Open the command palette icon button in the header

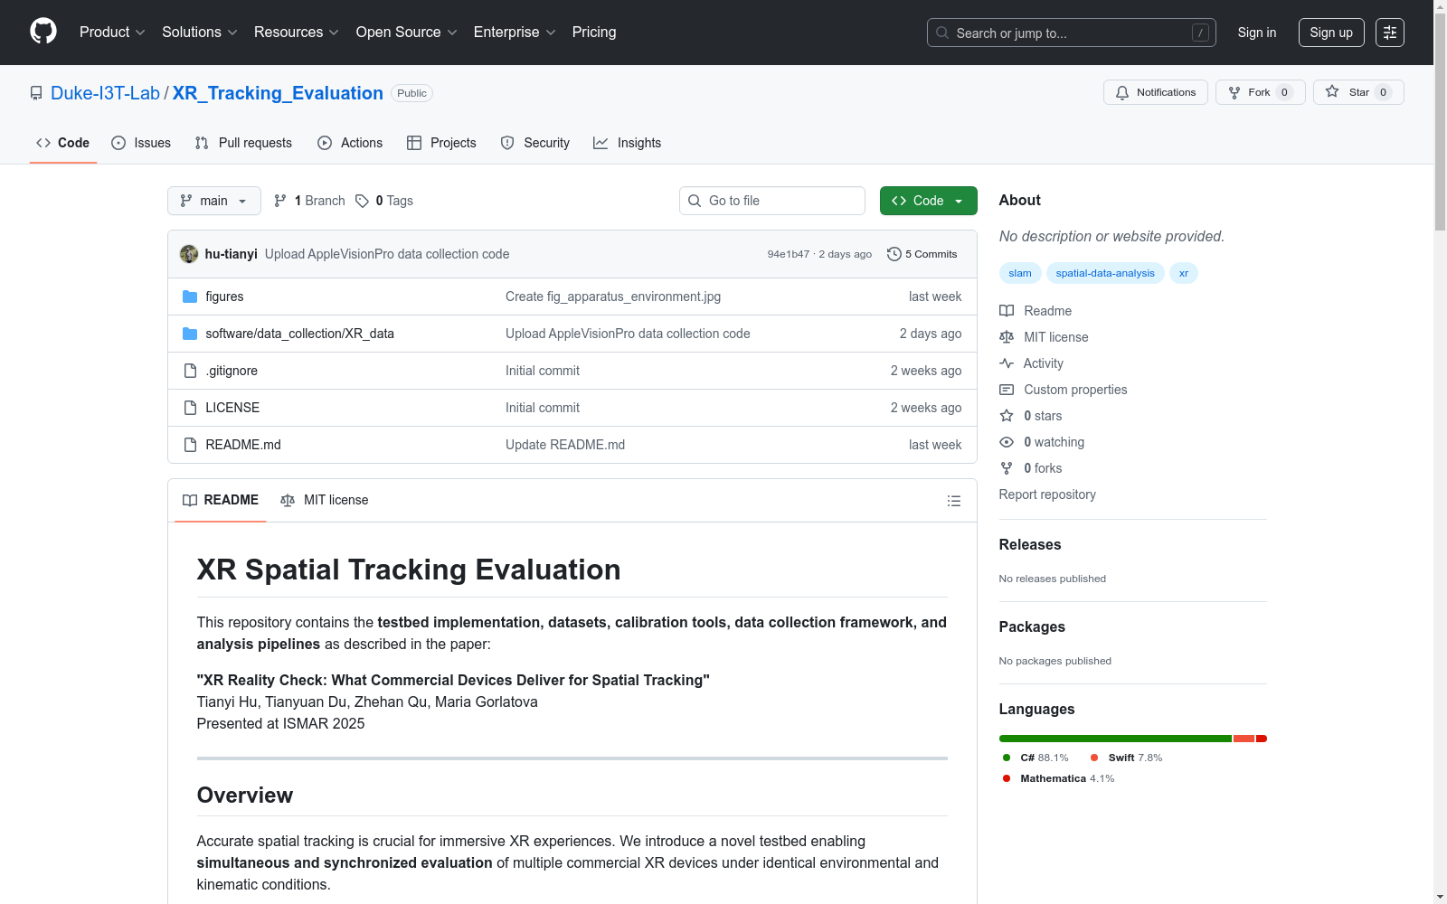click(1390, 33)
